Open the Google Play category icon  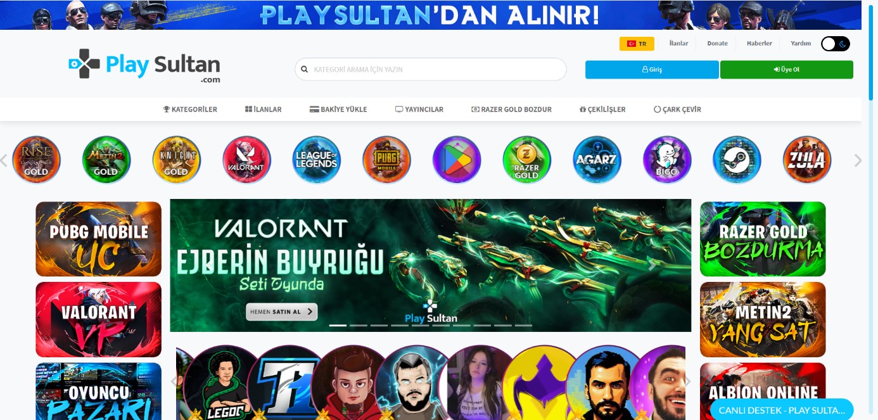point(457,160)
